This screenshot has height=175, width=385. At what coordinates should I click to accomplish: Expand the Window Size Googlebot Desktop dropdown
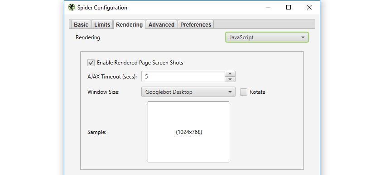coord(188,92)
